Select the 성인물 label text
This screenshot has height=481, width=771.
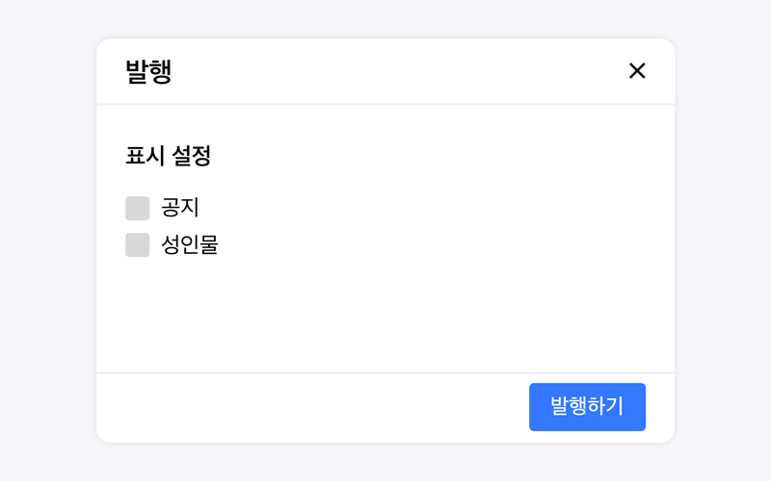click(x=190, y=244)
